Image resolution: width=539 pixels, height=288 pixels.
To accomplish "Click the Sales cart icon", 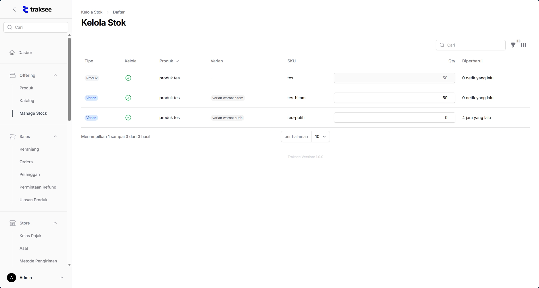I will click(x=13, y=137).
